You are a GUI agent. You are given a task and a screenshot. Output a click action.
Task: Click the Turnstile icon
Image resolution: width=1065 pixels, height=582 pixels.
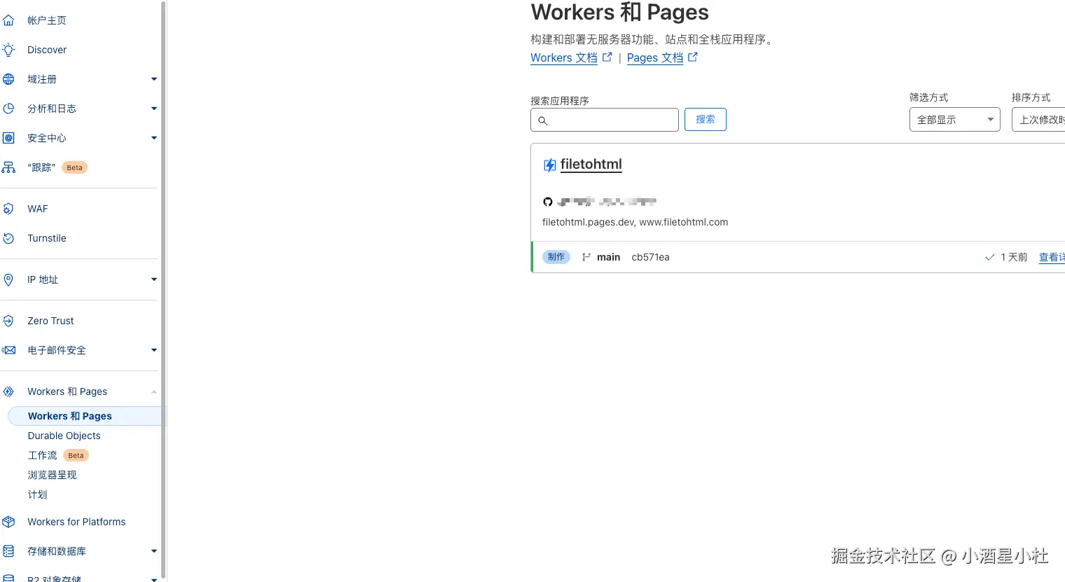[8, 238]
